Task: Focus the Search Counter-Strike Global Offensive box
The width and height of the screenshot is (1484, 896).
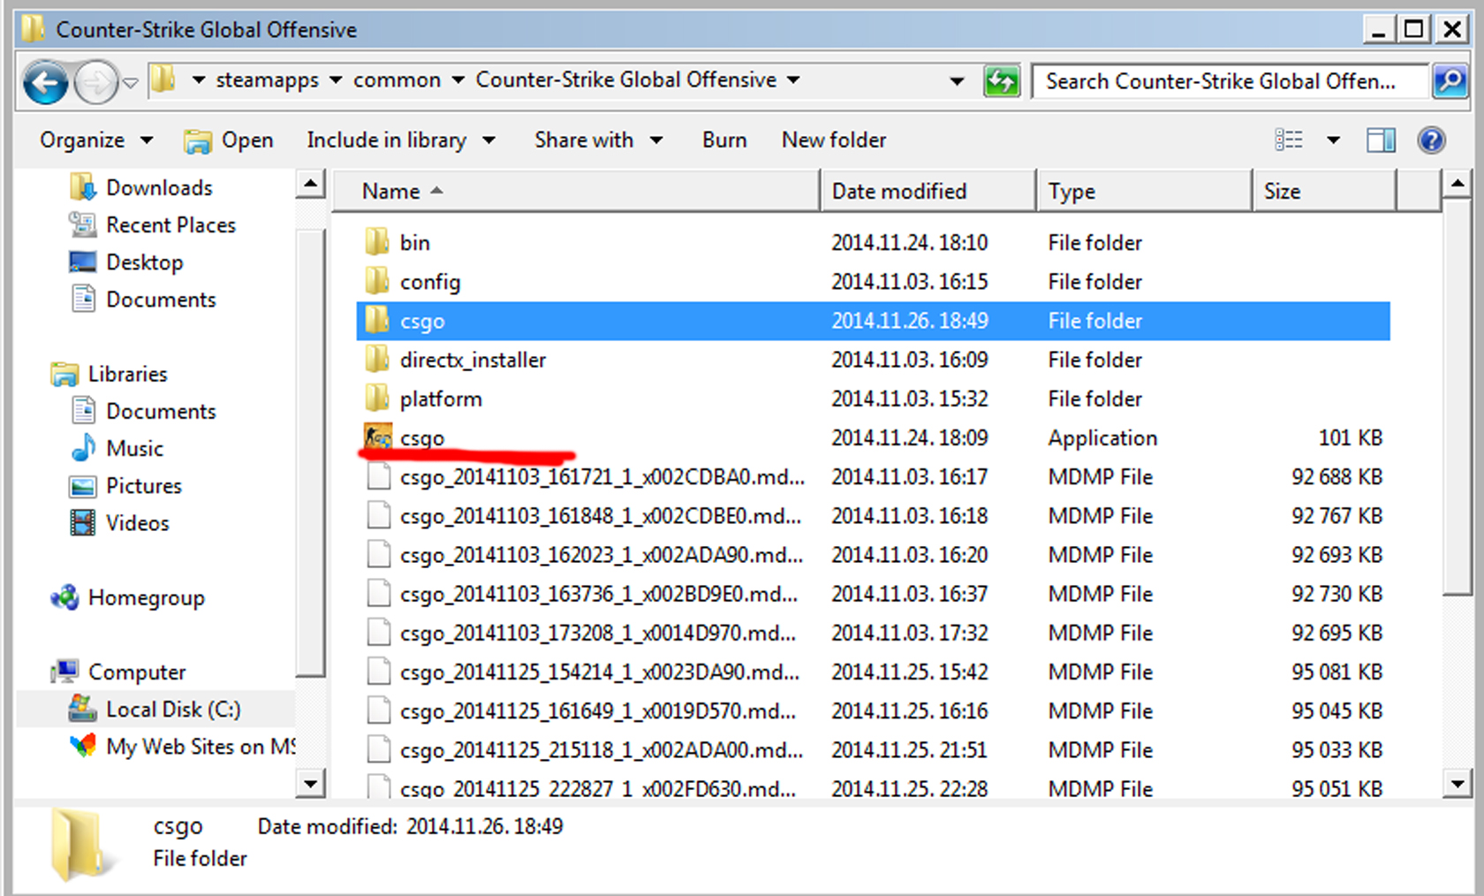Action: click(x=1229, y=81)
